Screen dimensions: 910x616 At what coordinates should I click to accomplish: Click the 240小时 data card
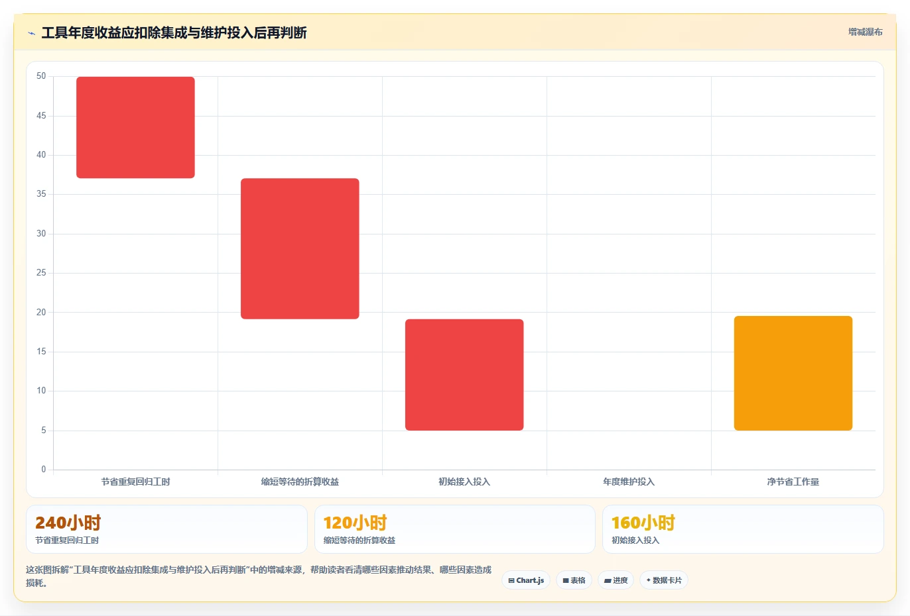[x=166, y=529]
